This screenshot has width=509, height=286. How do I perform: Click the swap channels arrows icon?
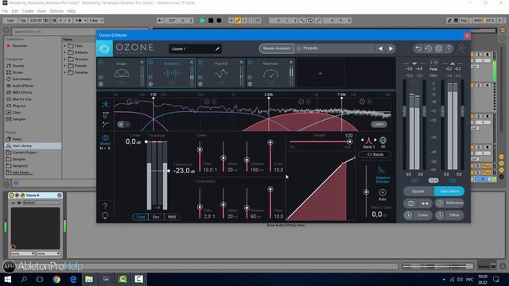[425, 203]
